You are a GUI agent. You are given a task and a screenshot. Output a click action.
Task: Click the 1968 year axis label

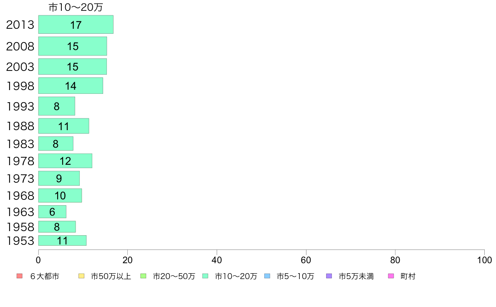tap(20, 196)
